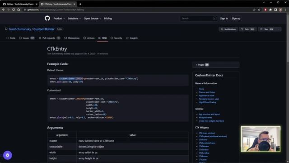Close the CTkEntry browser tab
The height and width of the screenshot is (163, 289).
pos(74,4)
